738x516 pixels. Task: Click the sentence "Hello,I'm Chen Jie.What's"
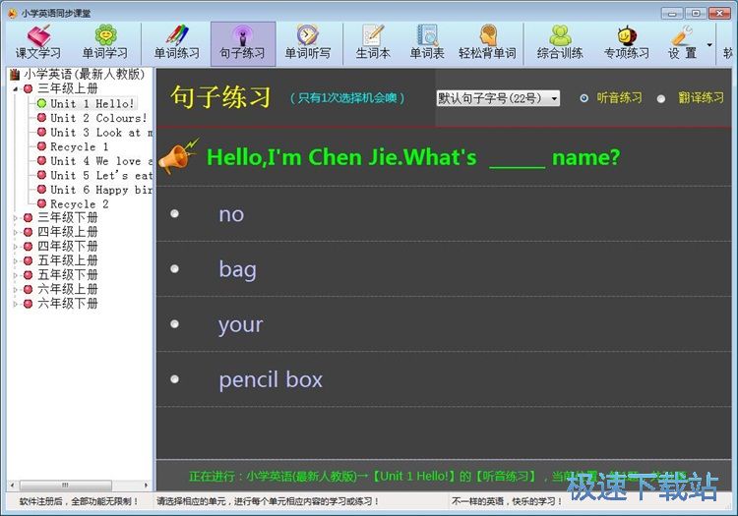tap(341, 157)
